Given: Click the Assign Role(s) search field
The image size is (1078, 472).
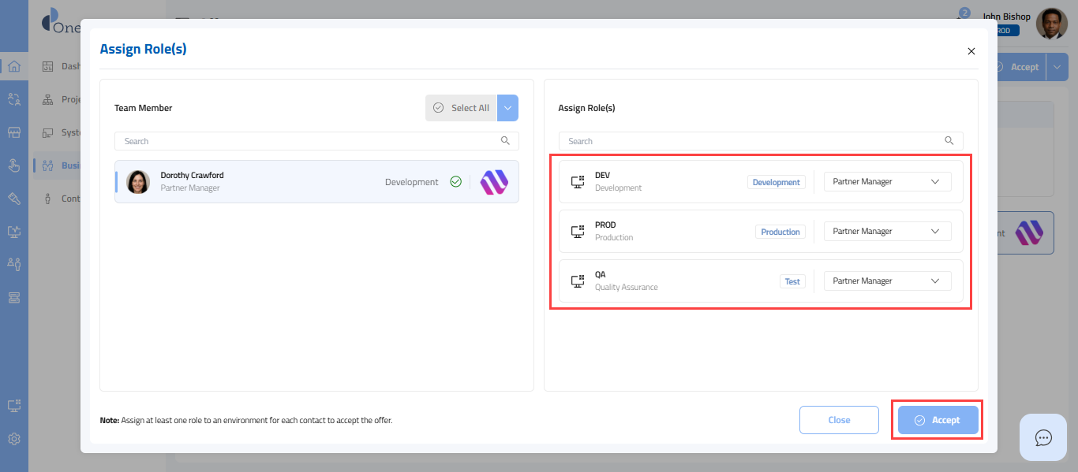Looking at the screenshot, I should click(754, 141).
